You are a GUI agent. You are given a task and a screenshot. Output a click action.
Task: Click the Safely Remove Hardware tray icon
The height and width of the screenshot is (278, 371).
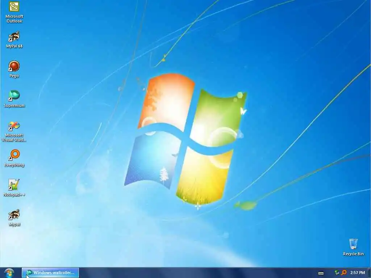337,273
